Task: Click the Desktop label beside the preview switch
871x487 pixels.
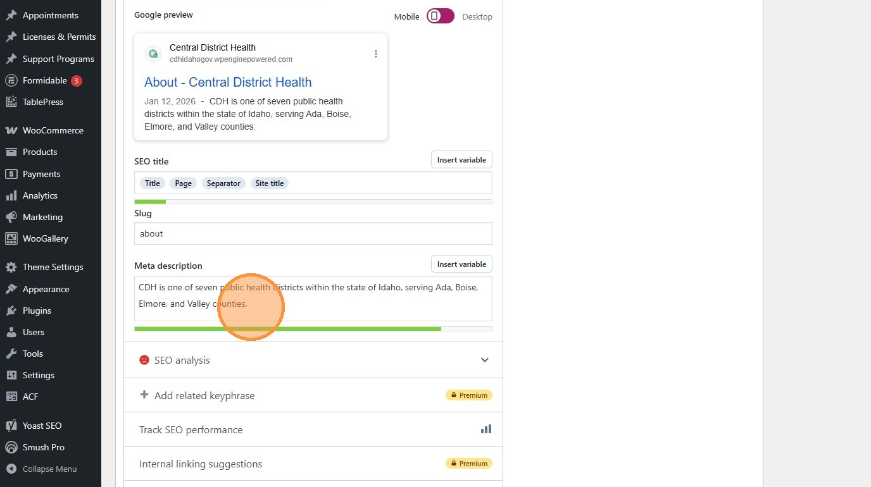Action: (477, 17)
